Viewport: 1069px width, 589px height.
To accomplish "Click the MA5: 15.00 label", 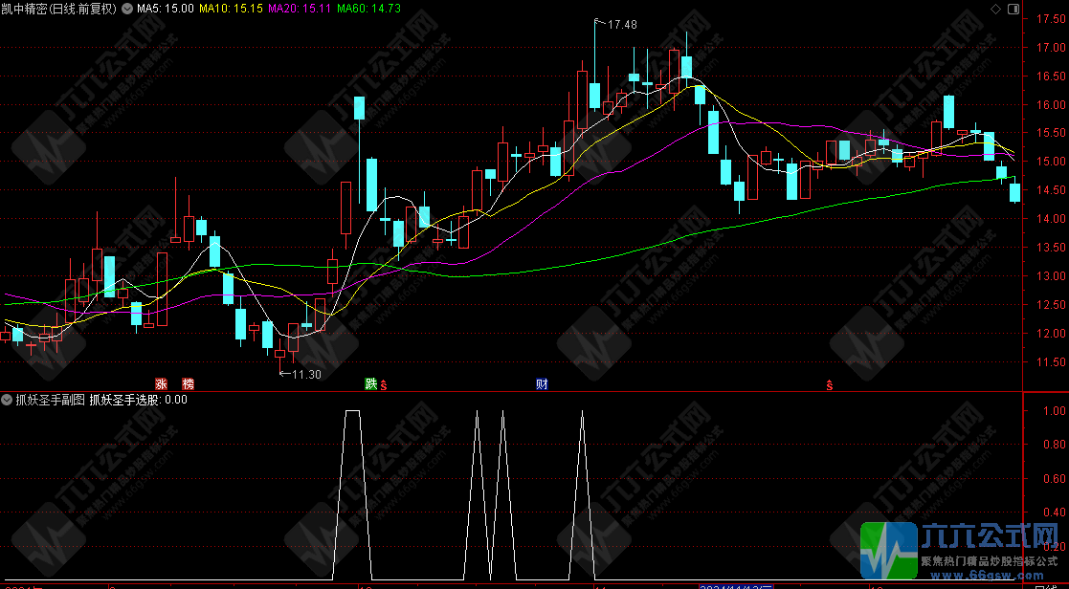I will tap(165, 9).
